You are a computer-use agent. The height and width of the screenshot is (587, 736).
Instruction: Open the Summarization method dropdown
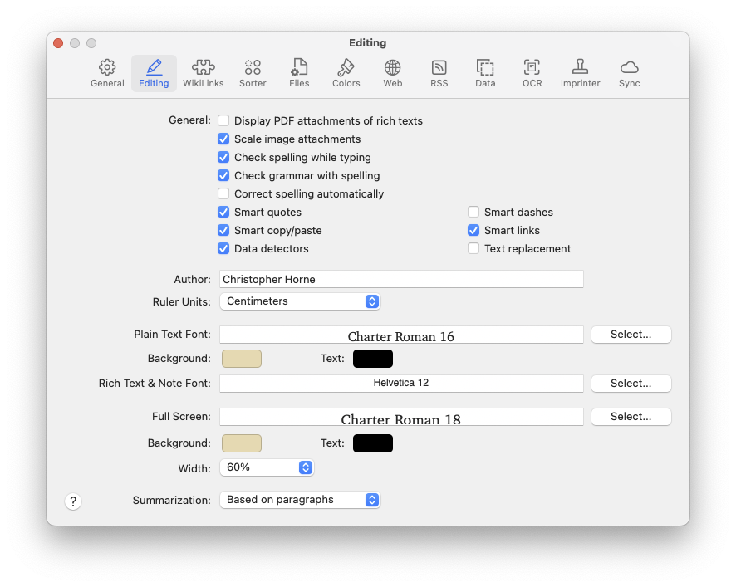point(300,500)
